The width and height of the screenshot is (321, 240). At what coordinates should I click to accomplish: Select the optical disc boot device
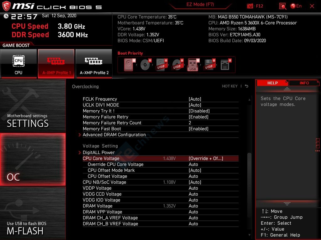point(145,65)
